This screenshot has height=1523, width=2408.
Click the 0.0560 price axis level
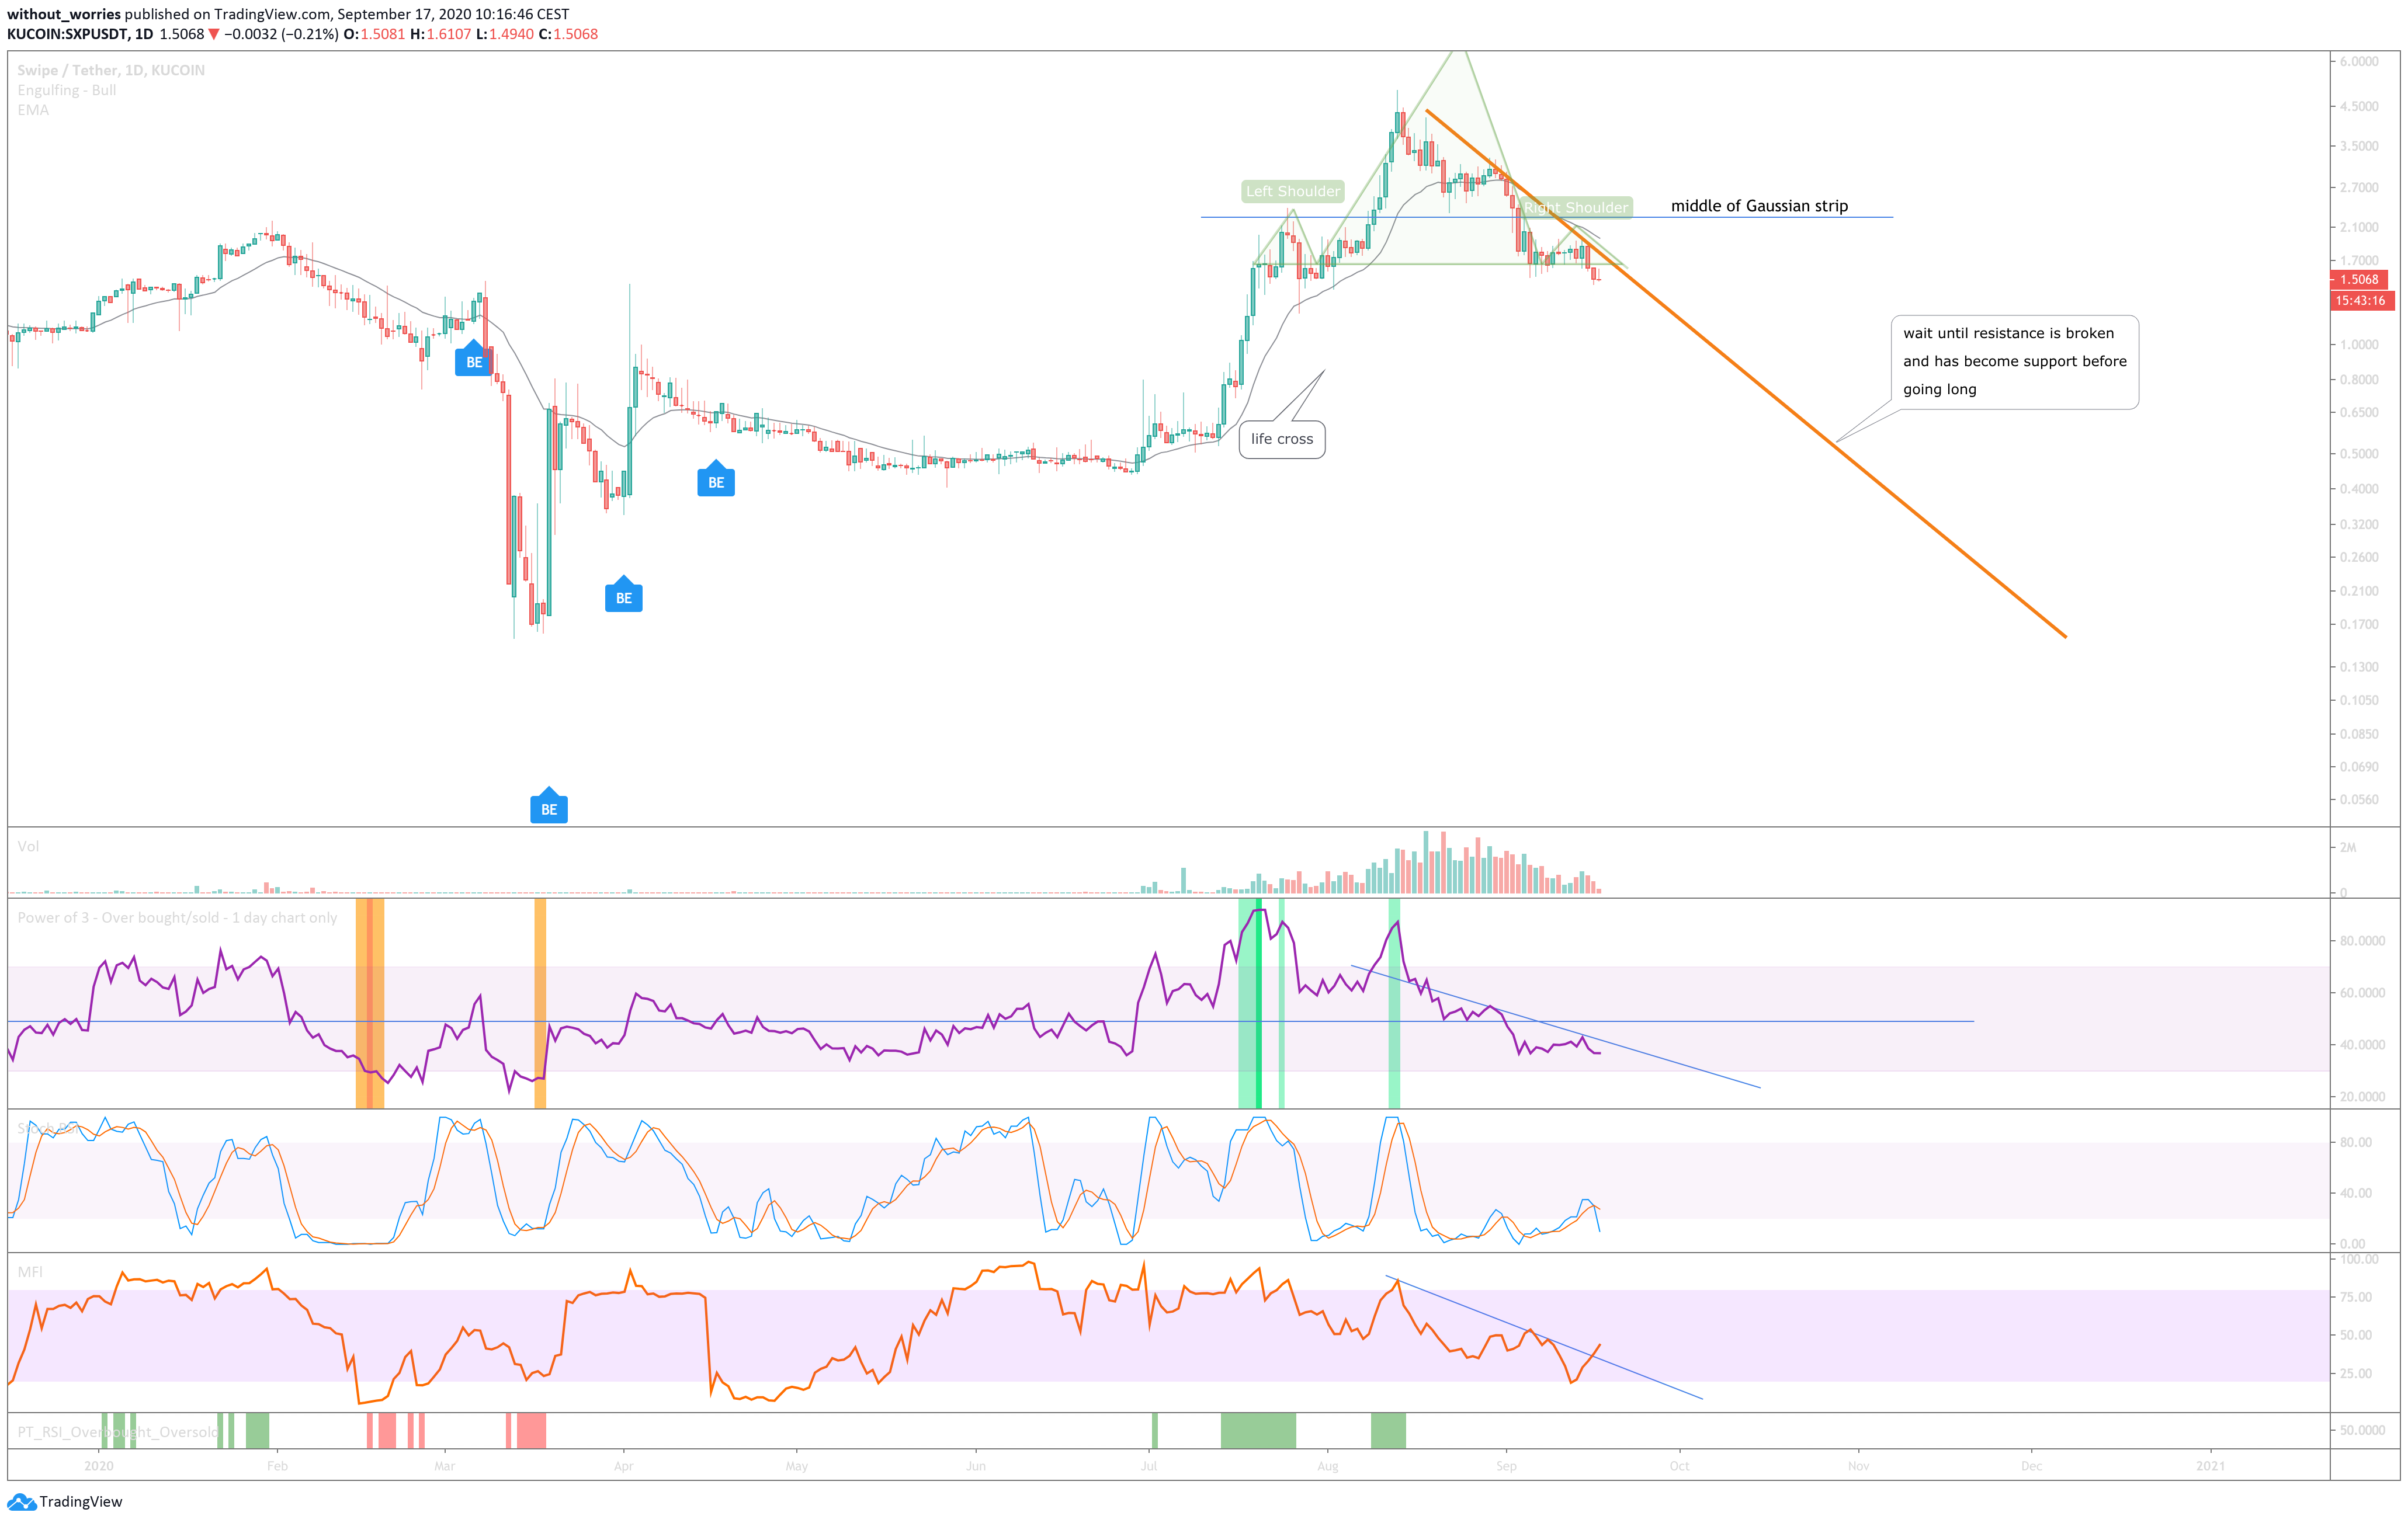2359,798
